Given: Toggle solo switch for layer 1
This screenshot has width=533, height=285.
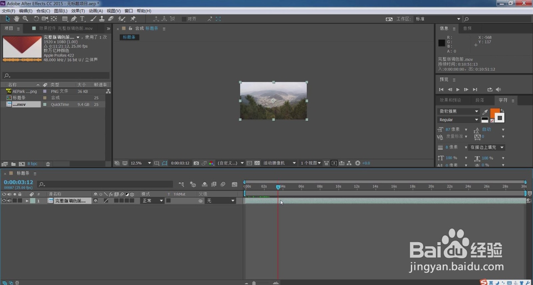Looking at the screenshot, I should pos(14,201).
